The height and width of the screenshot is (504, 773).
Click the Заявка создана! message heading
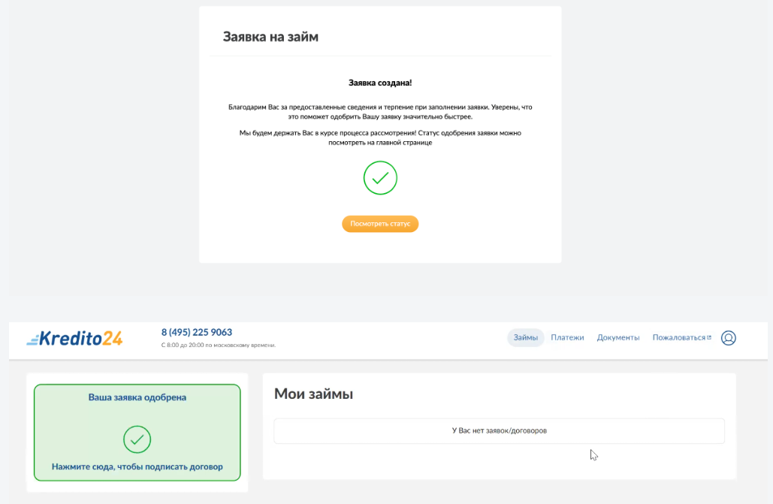click(380, 83)
